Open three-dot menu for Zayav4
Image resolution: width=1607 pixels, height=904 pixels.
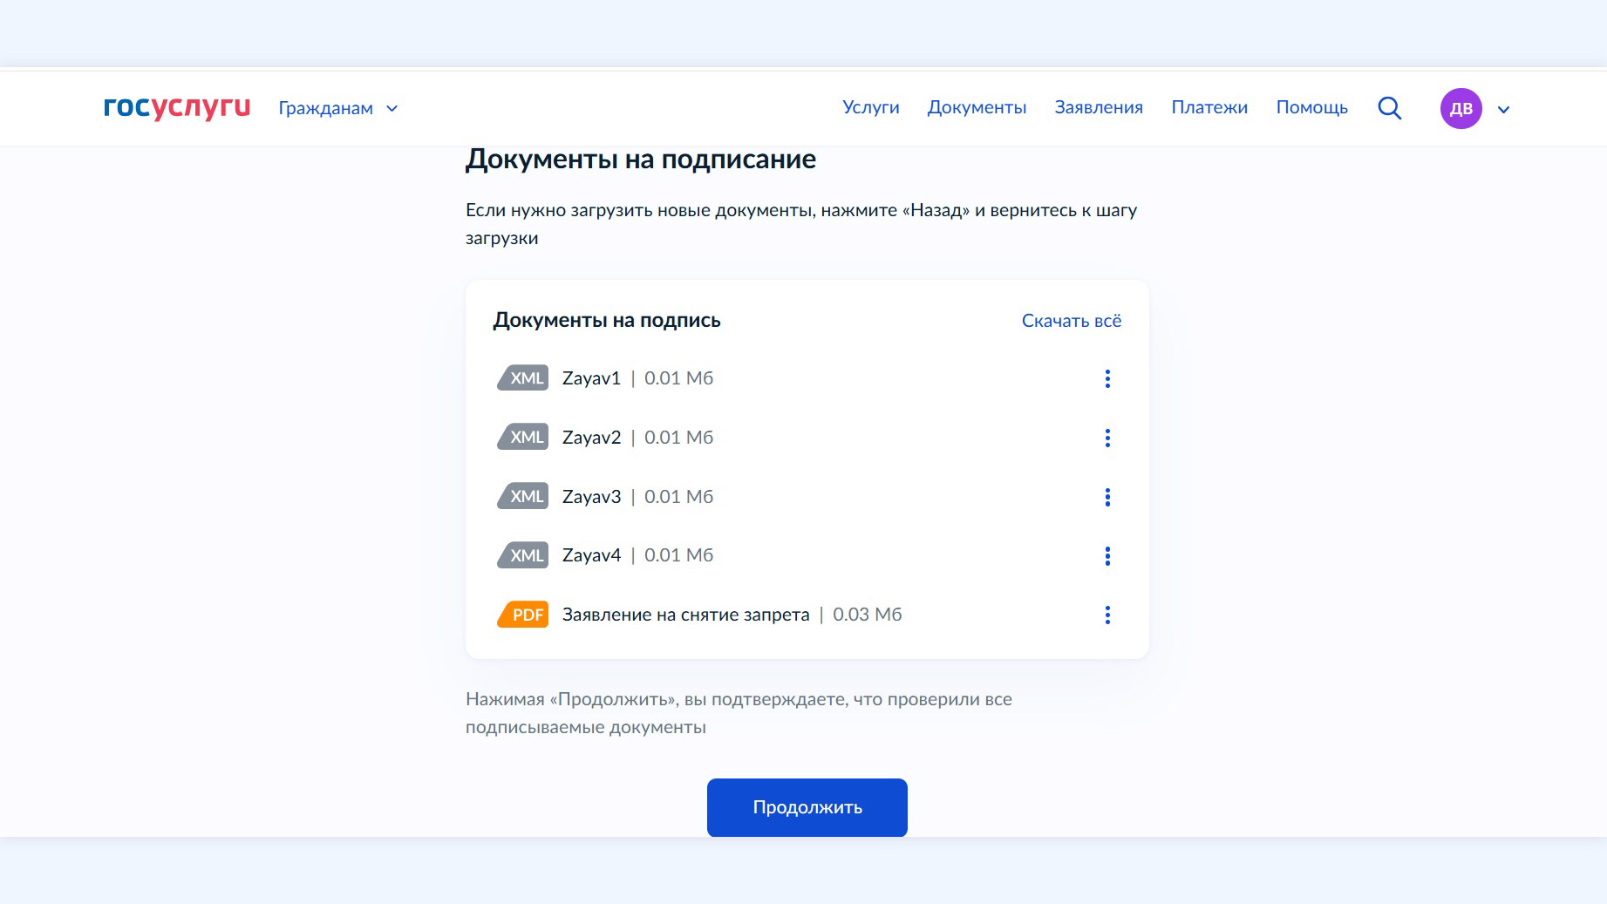(x=1107, y=556)
